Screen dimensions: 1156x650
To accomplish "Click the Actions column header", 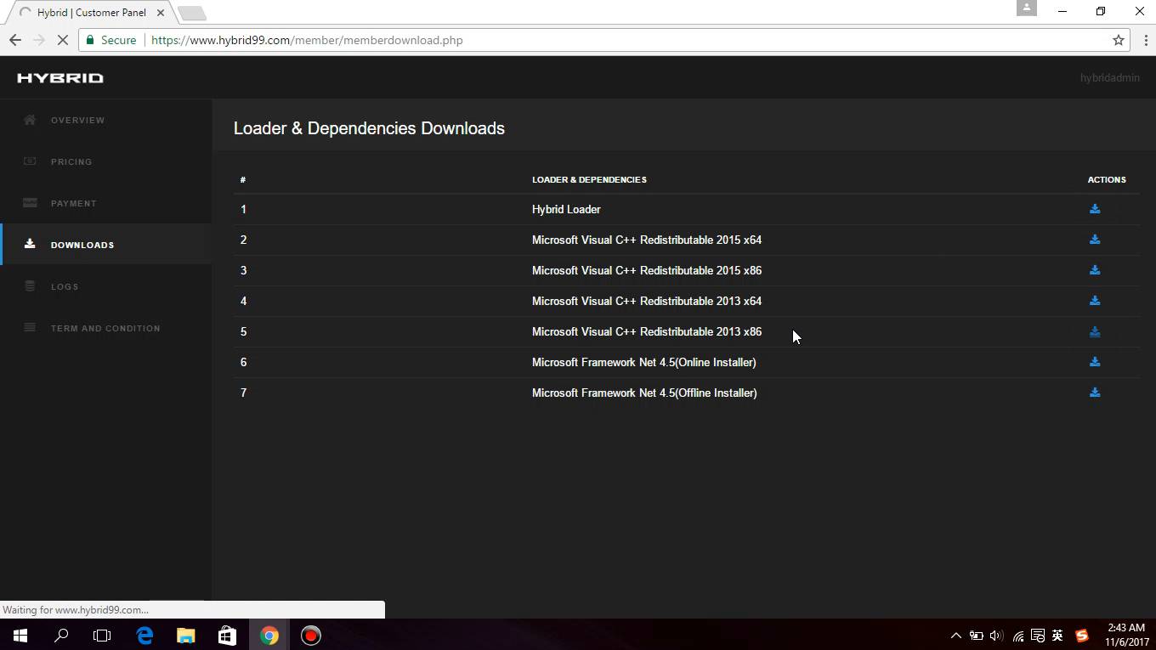I will (1107, 179).
